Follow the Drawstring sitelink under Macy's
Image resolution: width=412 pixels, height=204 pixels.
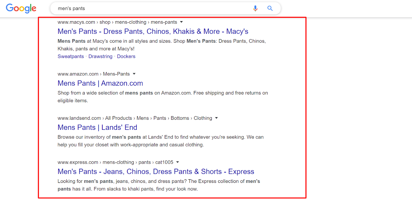pyautogui.click(x=100, y=56)
